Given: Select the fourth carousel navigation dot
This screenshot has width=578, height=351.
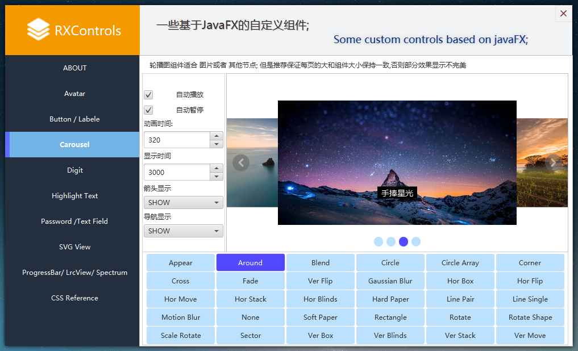Looking at the screenshot, I should pyautogui.click(x=416, y=242).
